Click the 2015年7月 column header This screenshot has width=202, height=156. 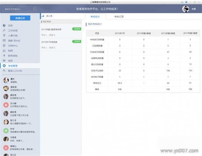[120, 33]
